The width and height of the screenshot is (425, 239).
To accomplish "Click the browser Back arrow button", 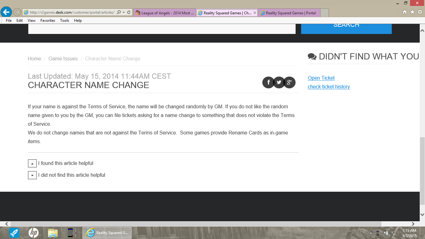I will (6, 12).
